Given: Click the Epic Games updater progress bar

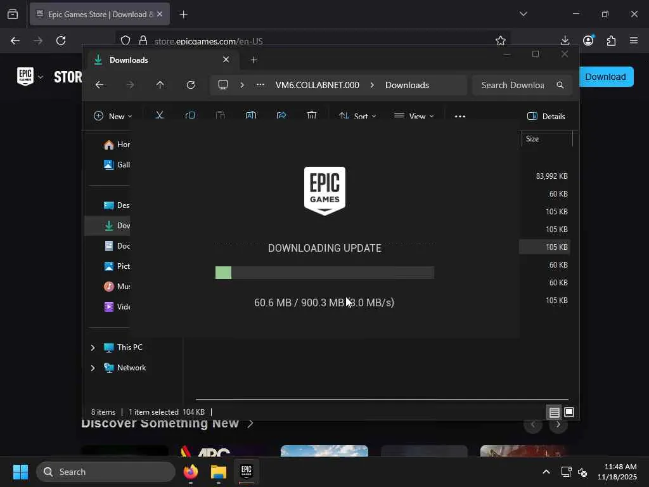Looking at the screenshot, I should (324, 273).
